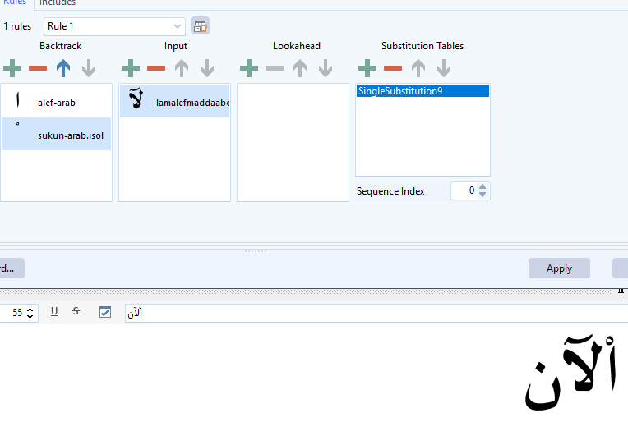The width and height of the screenshot is (628, 422).
Task: Add a Substitution Table entry
Action: click(367, 67)
